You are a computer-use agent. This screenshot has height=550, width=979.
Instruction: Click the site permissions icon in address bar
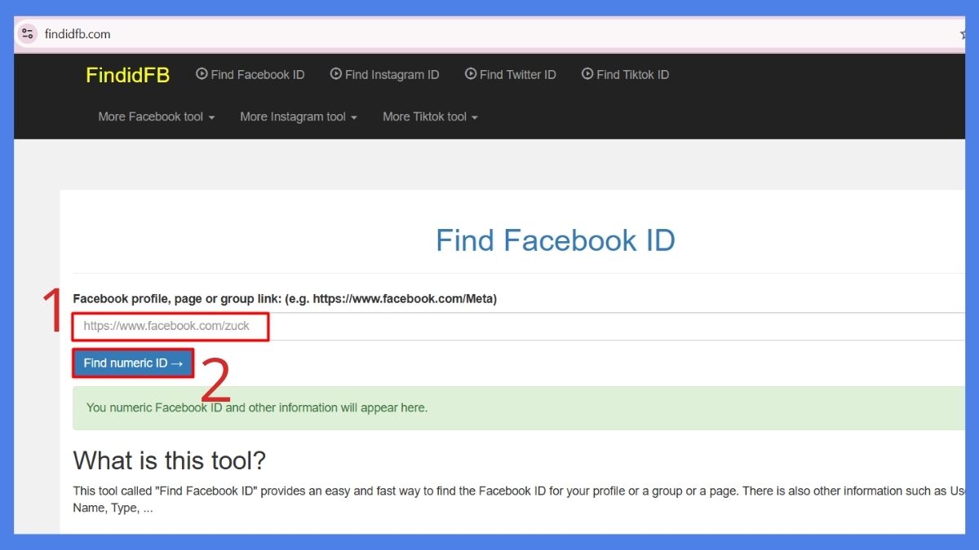(27, 33)
